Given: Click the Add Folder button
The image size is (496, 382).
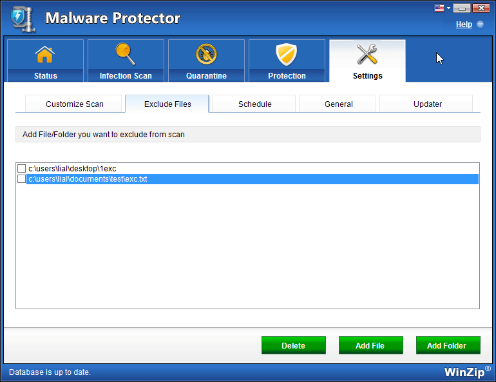Looking at the screenshot, I should click(x=448, y=345).
